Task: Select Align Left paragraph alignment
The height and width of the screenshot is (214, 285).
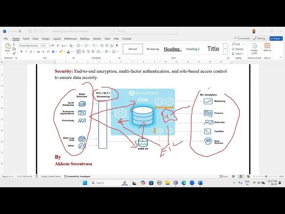Action: click(78, 52)
